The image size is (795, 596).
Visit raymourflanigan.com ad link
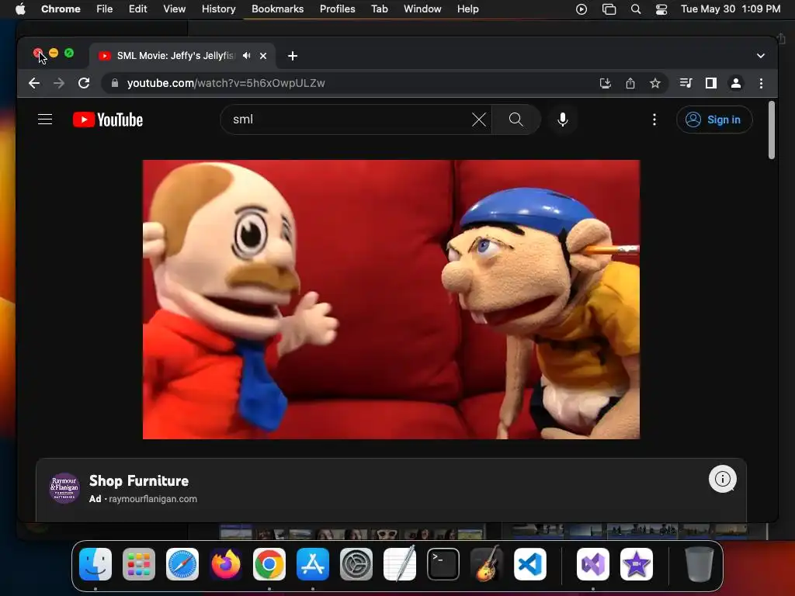coord(153,499)
